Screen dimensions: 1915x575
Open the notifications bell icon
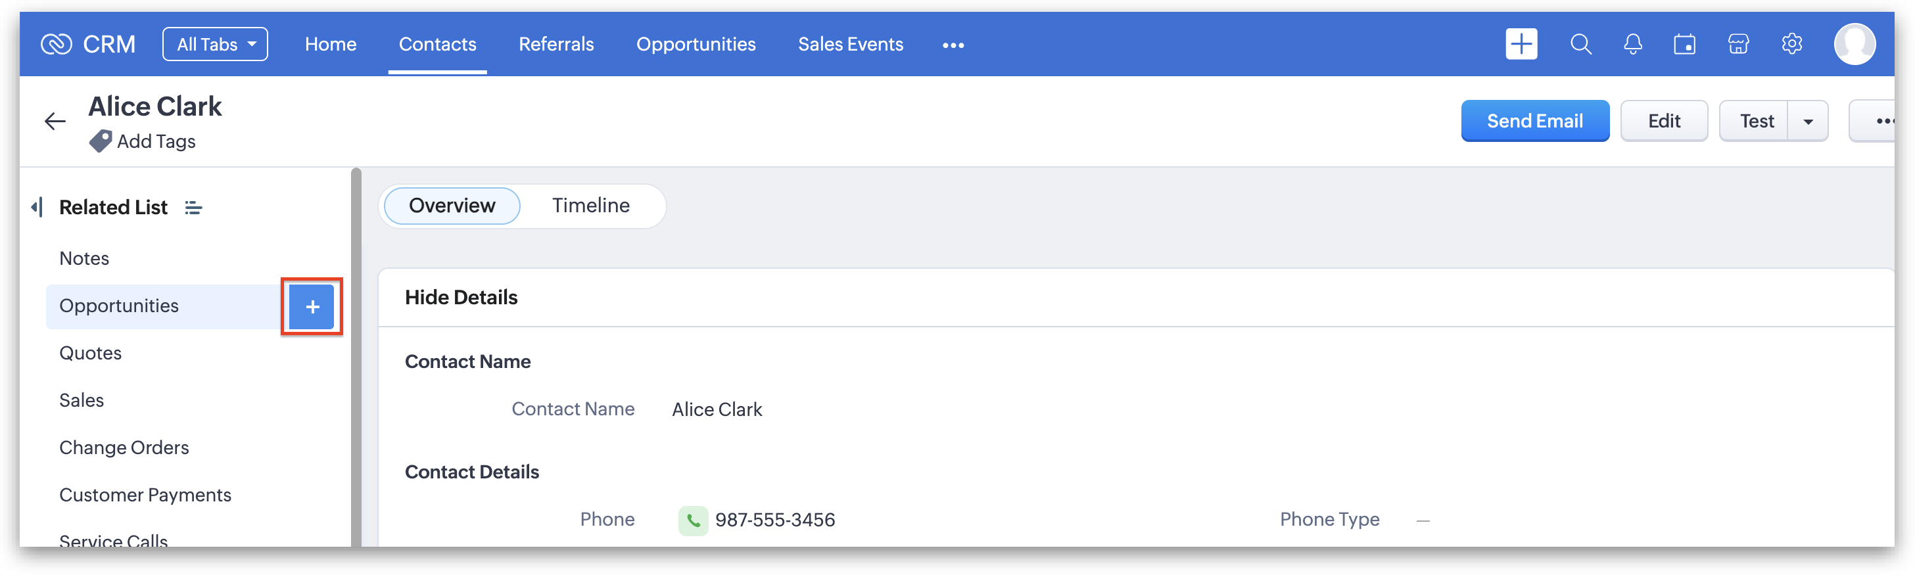click(1632, 45)
